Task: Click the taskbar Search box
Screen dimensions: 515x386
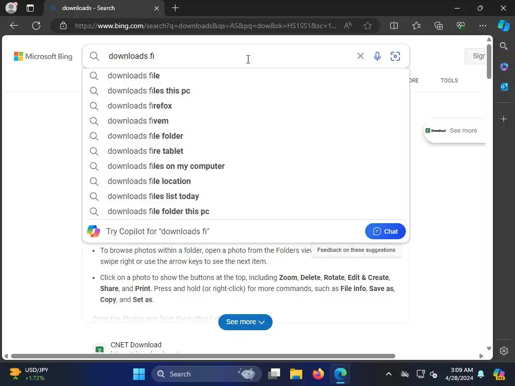Action: point(206,374)
